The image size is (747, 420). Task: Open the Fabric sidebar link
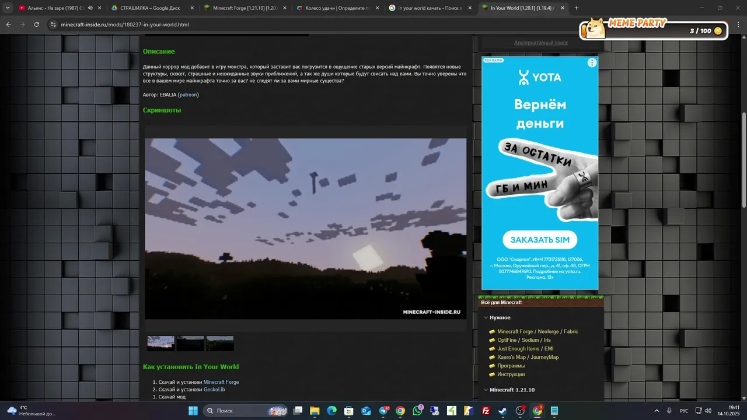[571, 331]
